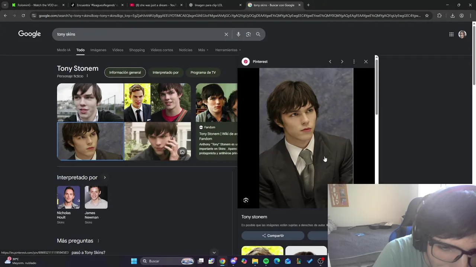
Task: Click the Windows taskbar Buscar search box
Action: pyautogui.click(x=168, y=261)
